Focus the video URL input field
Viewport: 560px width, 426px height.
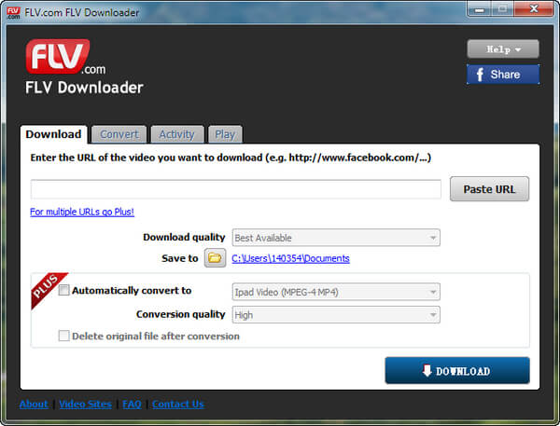[236, 189]
